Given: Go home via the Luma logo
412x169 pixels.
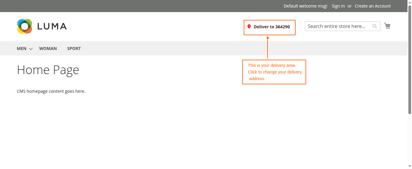Looking at the screenshot, I should [42, 26].
